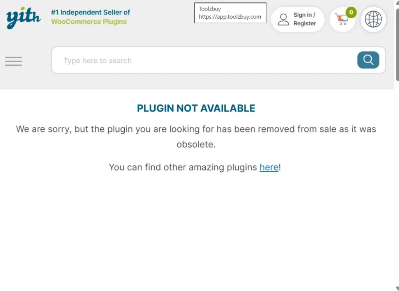Screen dimensions: 399x291
Task: Click inside the search input field
Action: click(x=156, y=60)
